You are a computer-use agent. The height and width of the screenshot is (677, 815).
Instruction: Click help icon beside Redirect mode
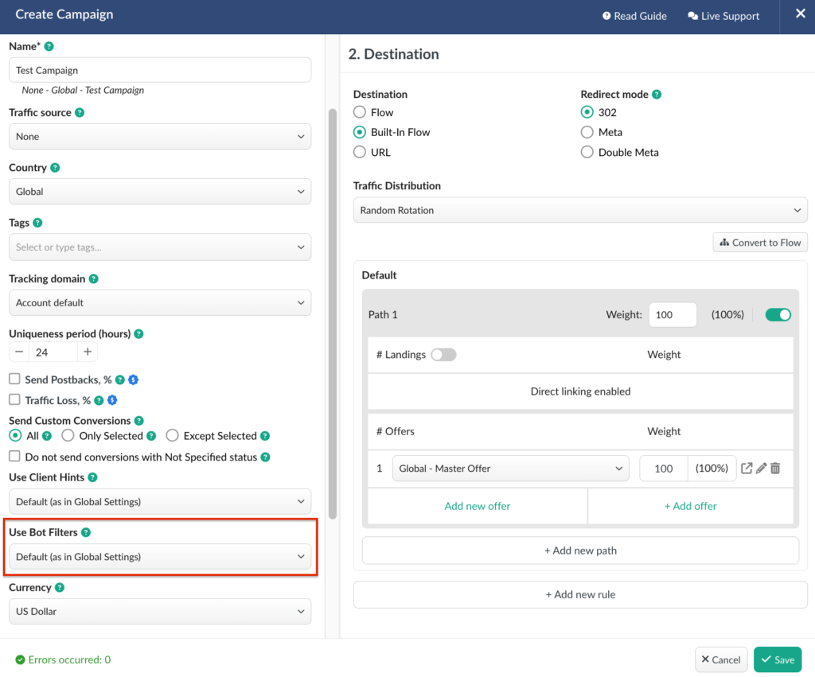[x=657, y=94]
